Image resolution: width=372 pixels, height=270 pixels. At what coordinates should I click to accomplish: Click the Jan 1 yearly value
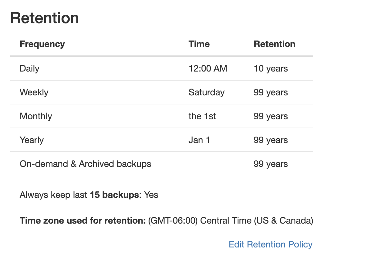[200, 140]
